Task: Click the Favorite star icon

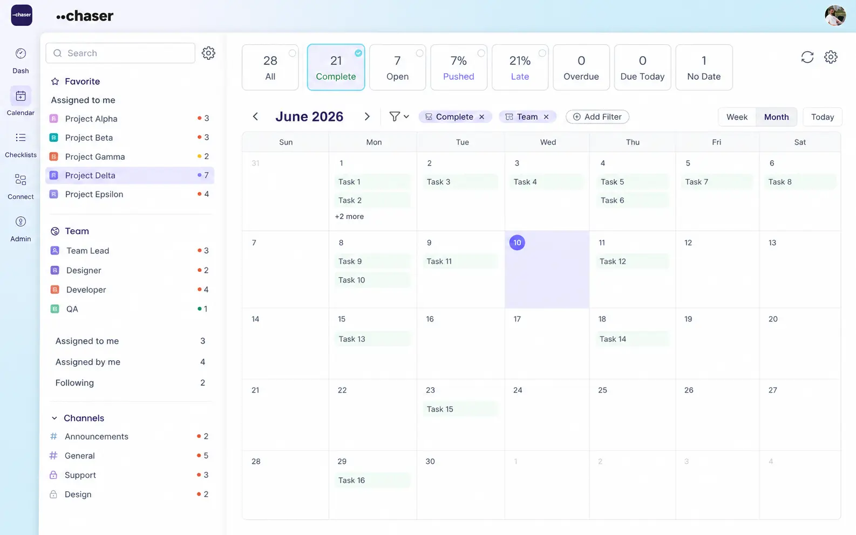Action: click(x=55, y=81)
